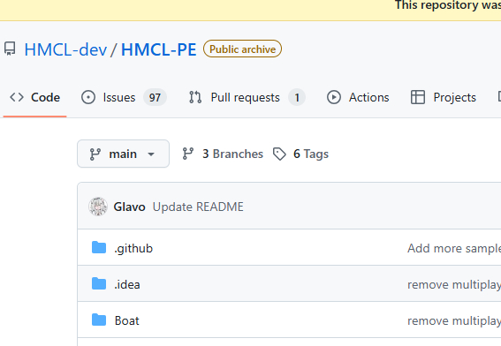
Task: Click the branch icon beside 3 Branches
Action: [188, 154]
